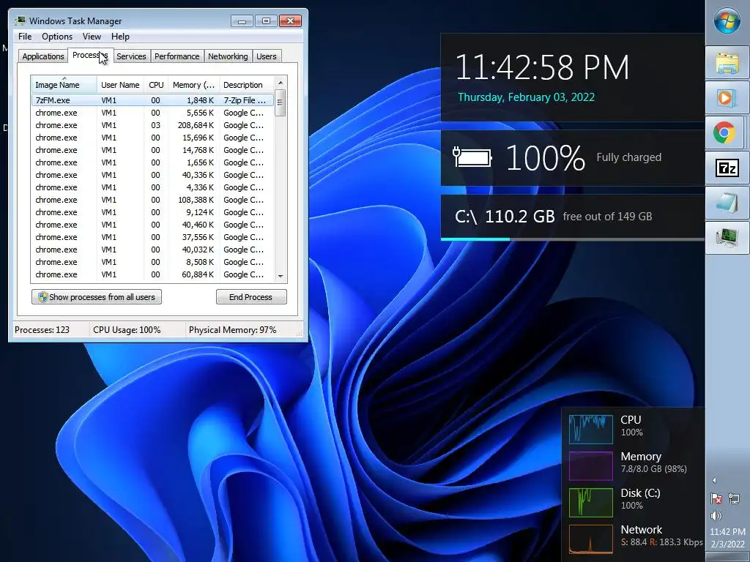
Task: Sort by Memory column header
Action: click(x=193, y=85)
